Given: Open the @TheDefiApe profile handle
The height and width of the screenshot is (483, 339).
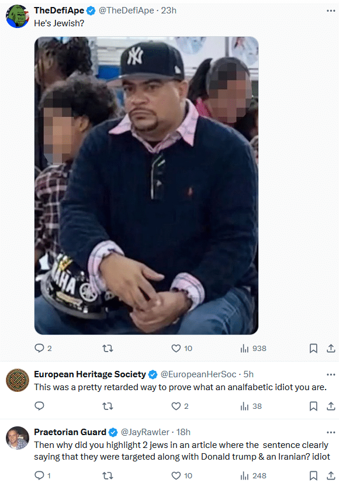Looking at the screenshot, I should pyautogui.click(x=126, y=11).
